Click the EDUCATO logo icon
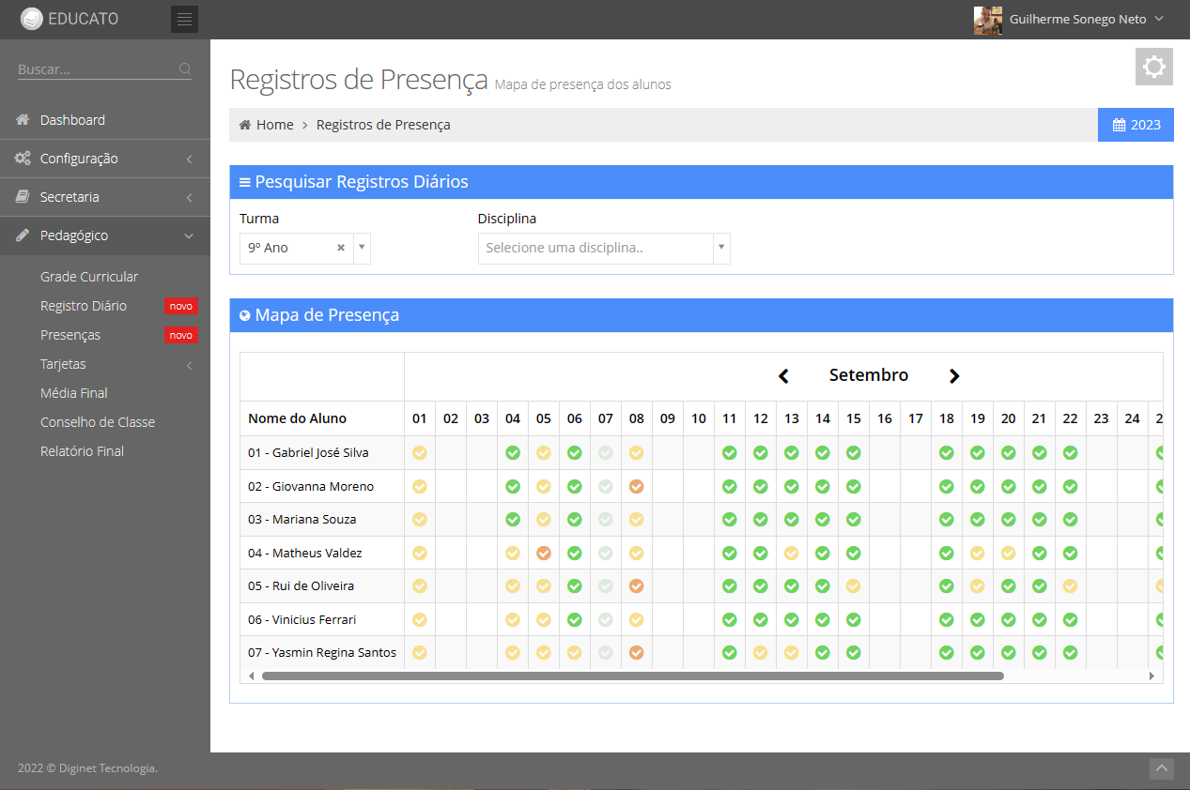The height and width of the screenshot is (790, 1190). point(31,19)
